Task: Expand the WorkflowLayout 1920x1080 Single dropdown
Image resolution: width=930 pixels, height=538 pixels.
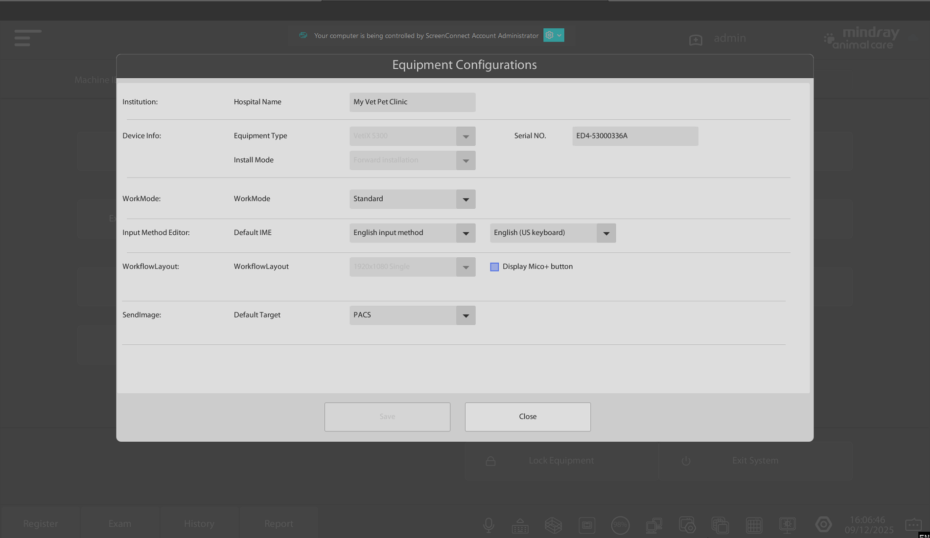Action: point(465,267)
